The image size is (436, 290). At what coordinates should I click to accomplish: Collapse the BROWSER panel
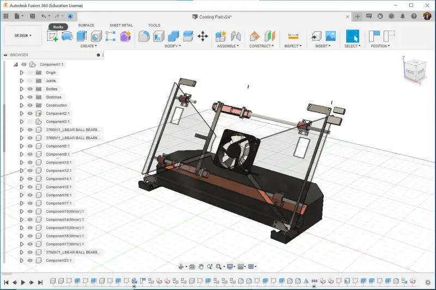[5, 55]
